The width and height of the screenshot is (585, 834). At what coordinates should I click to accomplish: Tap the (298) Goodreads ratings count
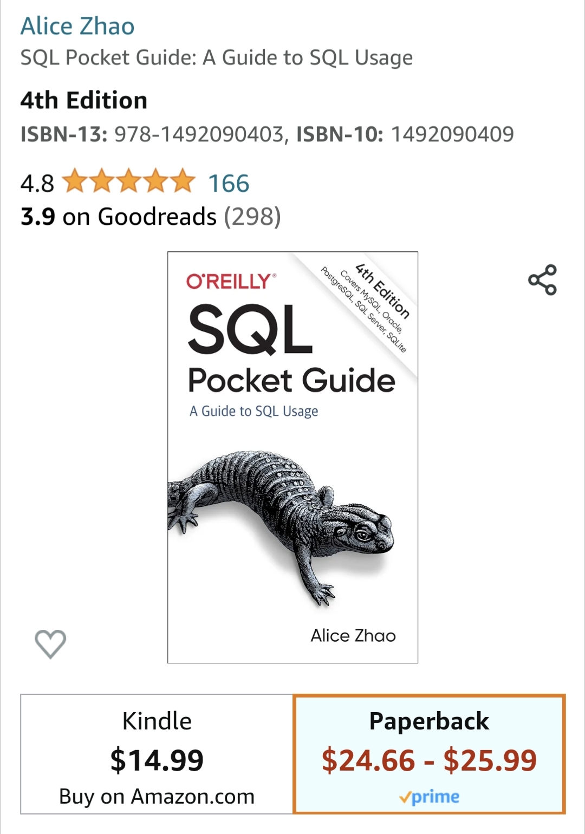coord(252,217)
